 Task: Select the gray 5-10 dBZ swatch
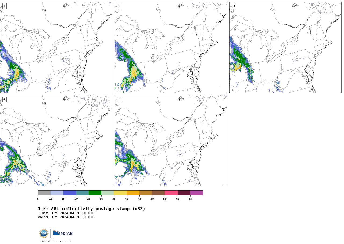(x=44, y=193)
